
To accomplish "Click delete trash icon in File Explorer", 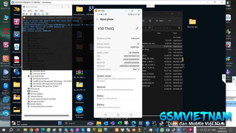I will (150, 21).
